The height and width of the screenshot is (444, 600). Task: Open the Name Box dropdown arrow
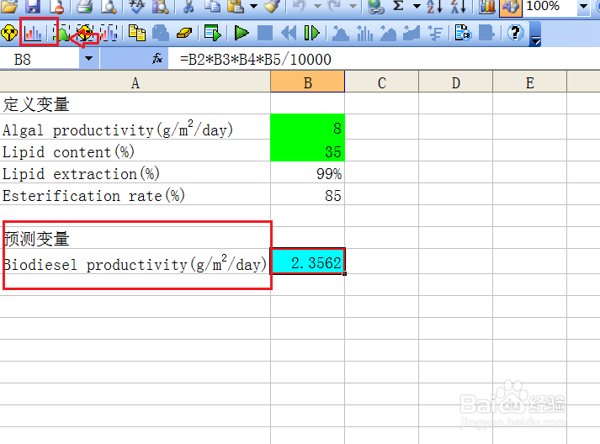click(x=88, y=59)
